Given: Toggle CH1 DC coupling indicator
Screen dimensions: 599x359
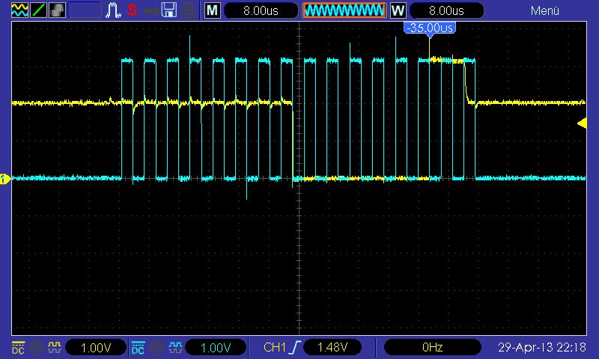Looking at the screenshot, I should (18, 347).
